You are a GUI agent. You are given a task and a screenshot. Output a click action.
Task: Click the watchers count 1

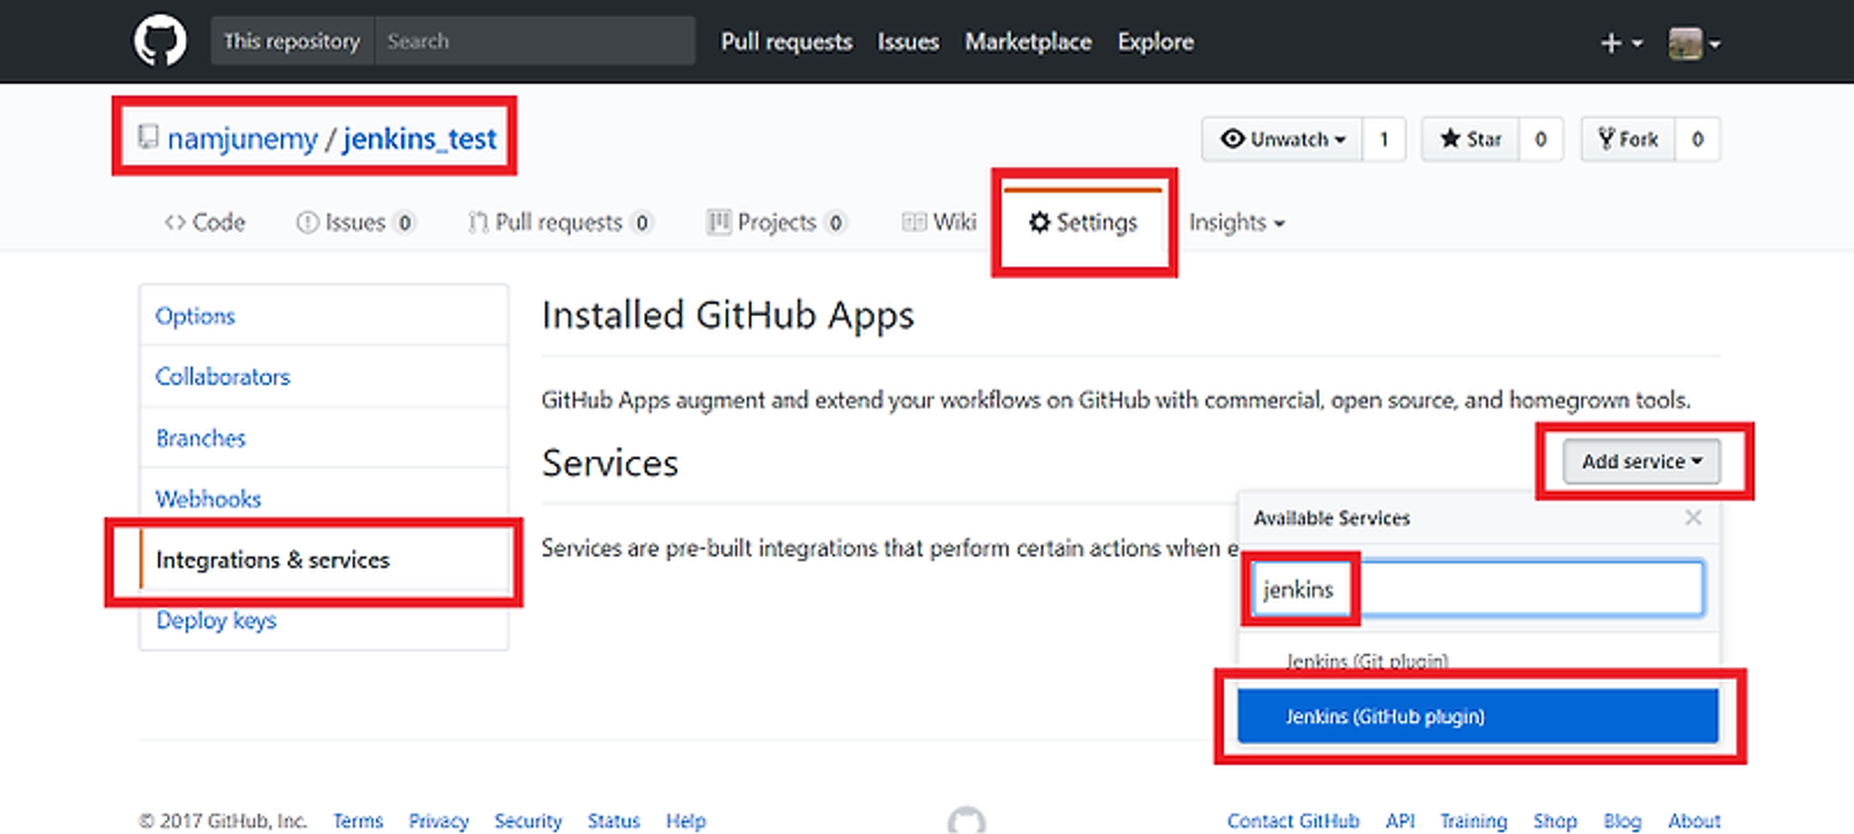click(1384, 139)
